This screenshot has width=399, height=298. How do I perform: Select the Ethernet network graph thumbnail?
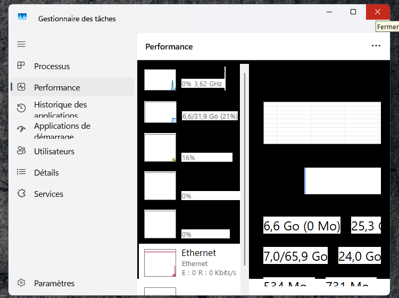[x=160, y=263]
